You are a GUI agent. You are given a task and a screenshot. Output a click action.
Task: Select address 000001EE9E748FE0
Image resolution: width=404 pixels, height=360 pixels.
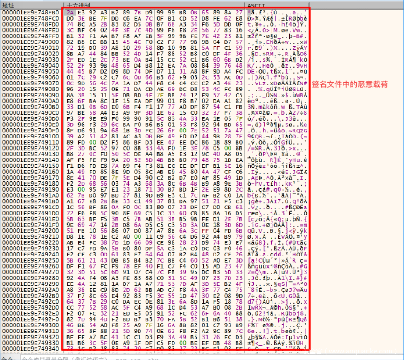pyautogui.click(x=31, y=30)
